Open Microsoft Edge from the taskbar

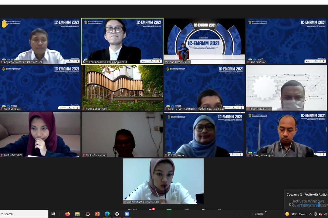click(107, 214)
